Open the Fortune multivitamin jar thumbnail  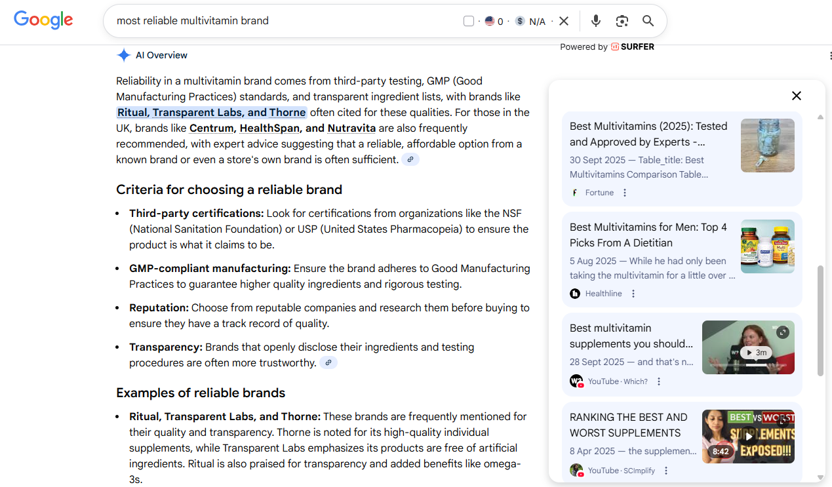[768, 146]
